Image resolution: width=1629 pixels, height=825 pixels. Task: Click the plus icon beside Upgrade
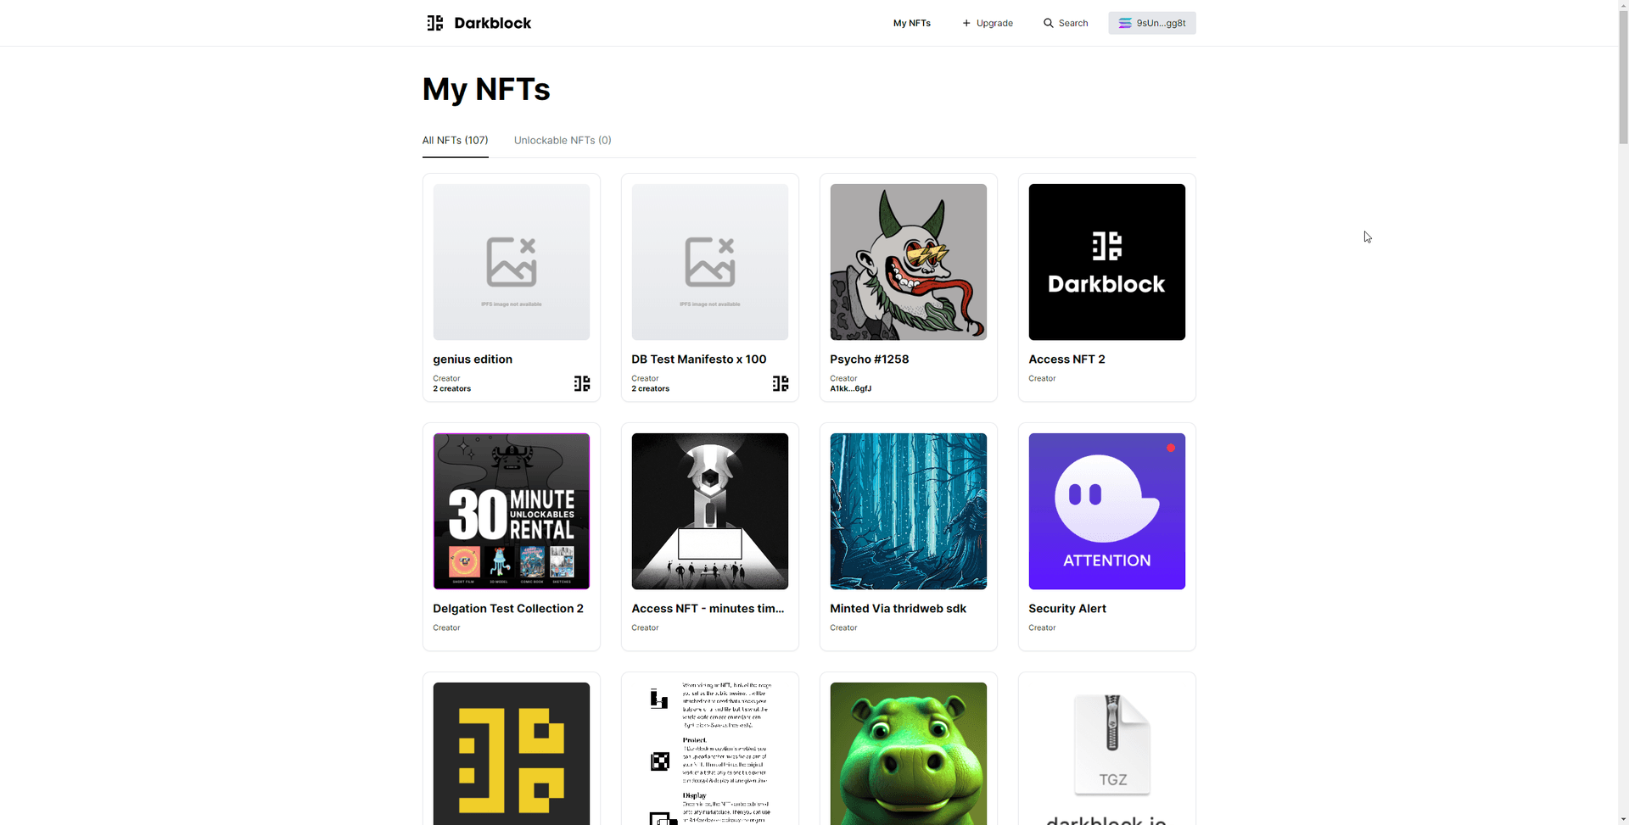(966, 23)
